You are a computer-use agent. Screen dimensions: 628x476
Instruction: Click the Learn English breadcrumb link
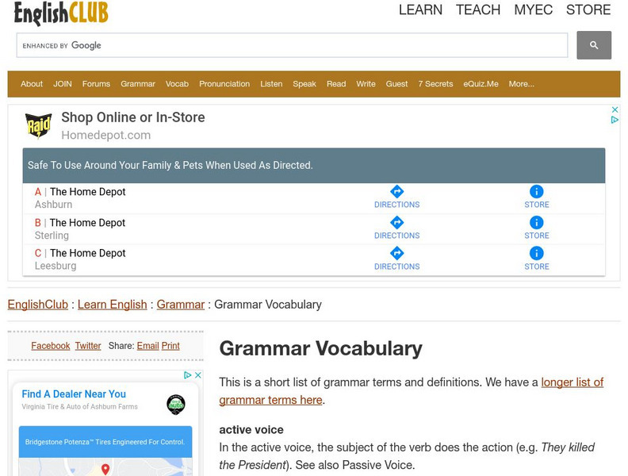[112, 305]
